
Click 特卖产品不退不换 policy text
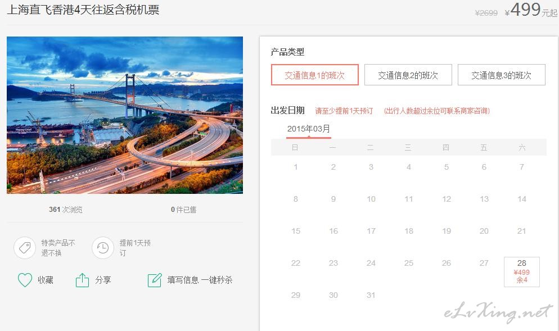click(x=58, y=248)
